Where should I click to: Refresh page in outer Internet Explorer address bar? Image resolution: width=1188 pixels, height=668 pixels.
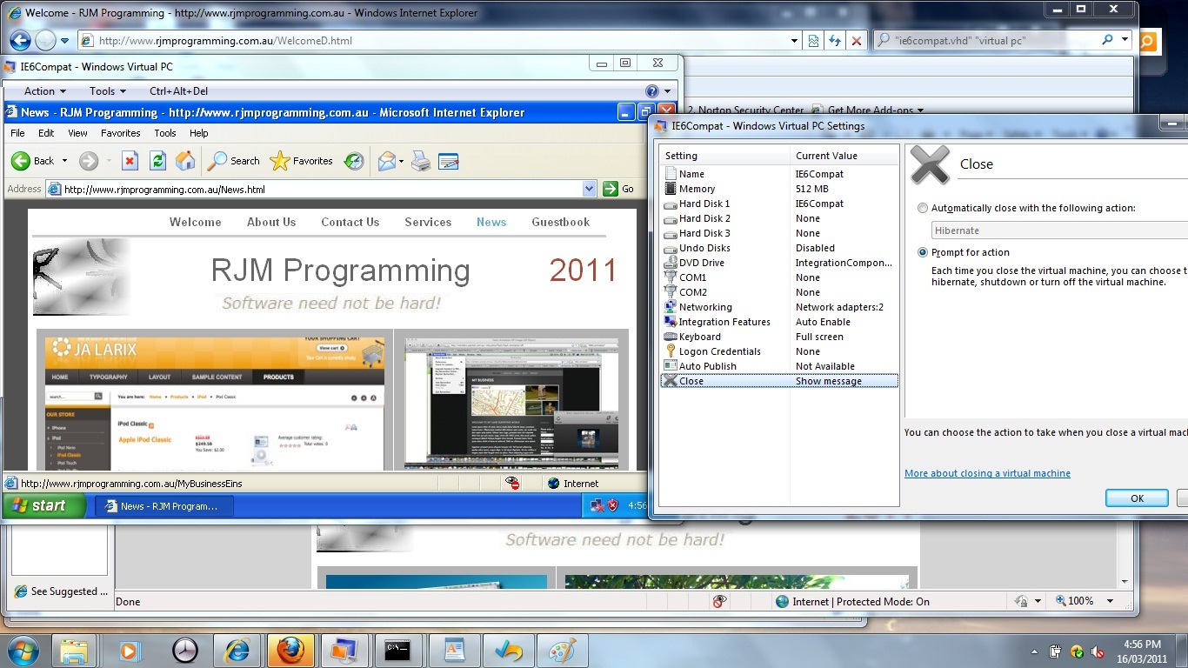(835, 40)
